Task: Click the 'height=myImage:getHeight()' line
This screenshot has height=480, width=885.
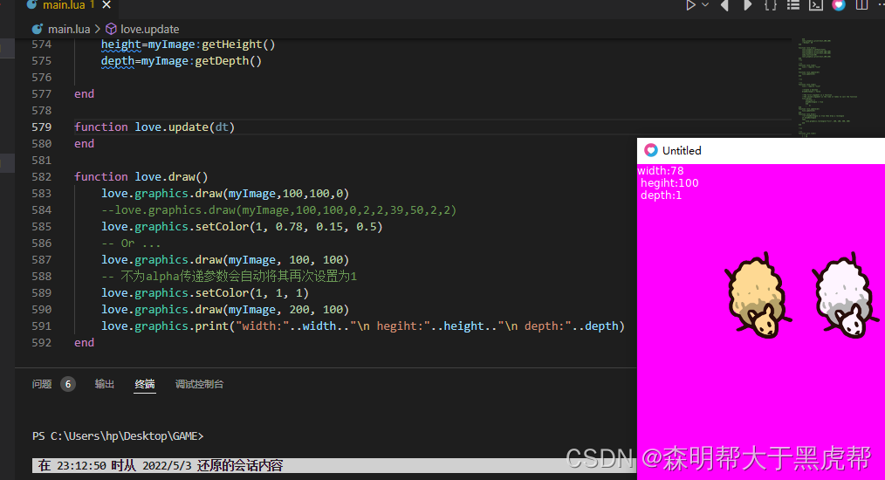Action: pos(188,44)
